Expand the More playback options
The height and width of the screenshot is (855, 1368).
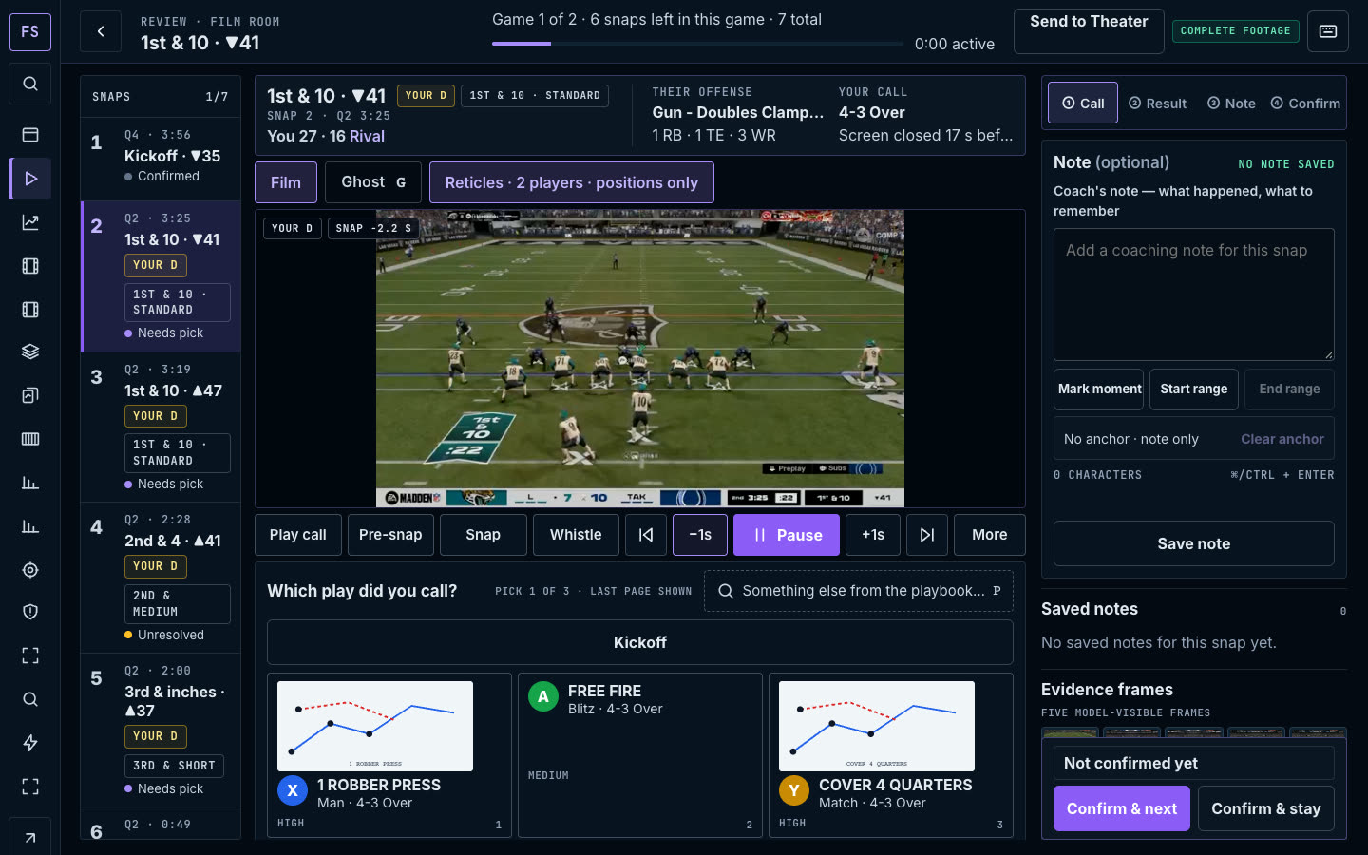(x=990, y=535)
